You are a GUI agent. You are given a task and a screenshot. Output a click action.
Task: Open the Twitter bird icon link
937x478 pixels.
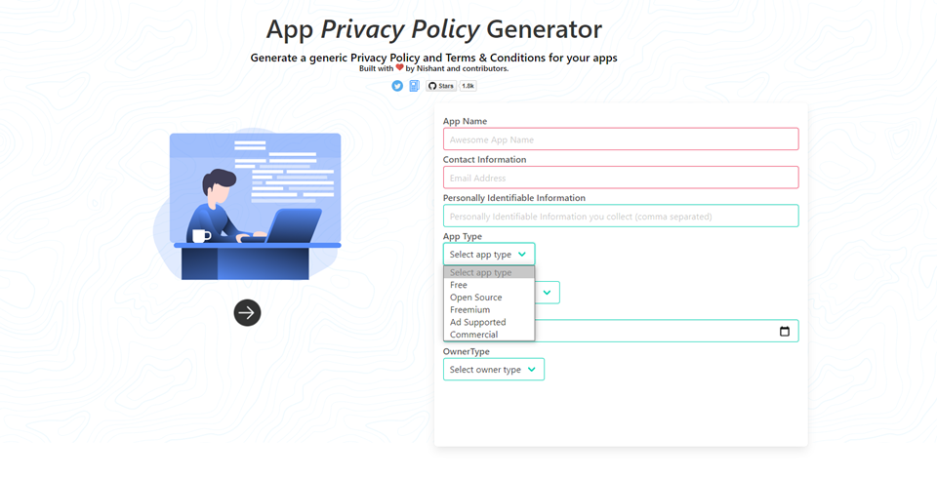(x=397, y=86)
